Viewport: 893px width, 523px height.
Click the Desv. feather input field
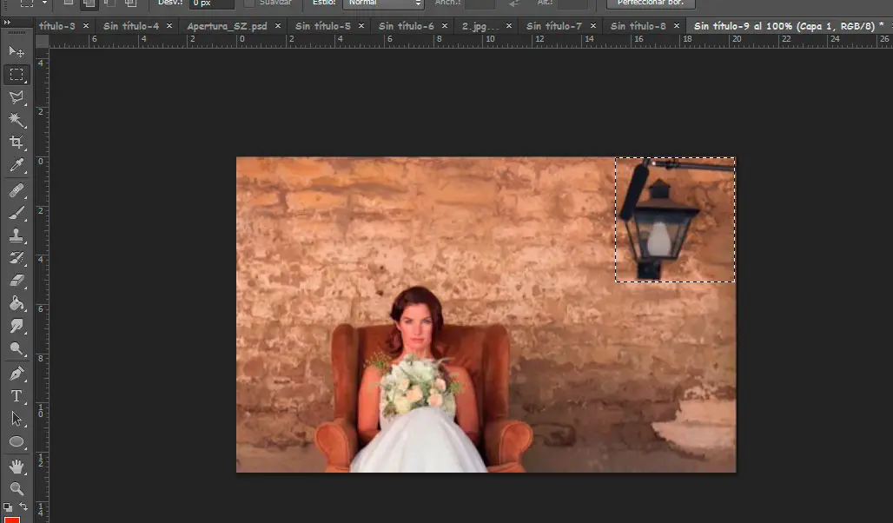point(211,3)
